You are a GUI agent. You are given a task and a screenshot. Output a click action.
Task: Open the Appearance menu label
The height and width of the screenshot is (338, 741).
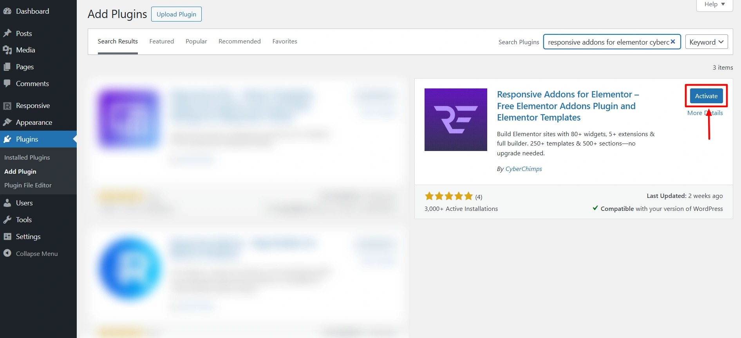[34, 122]
